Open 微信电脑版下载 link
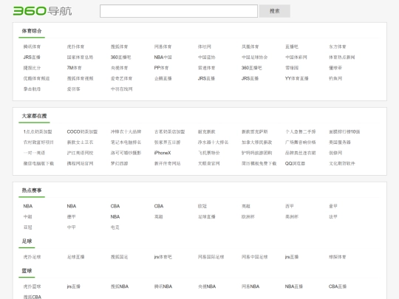399x299 pixels. tap(38, 163)
